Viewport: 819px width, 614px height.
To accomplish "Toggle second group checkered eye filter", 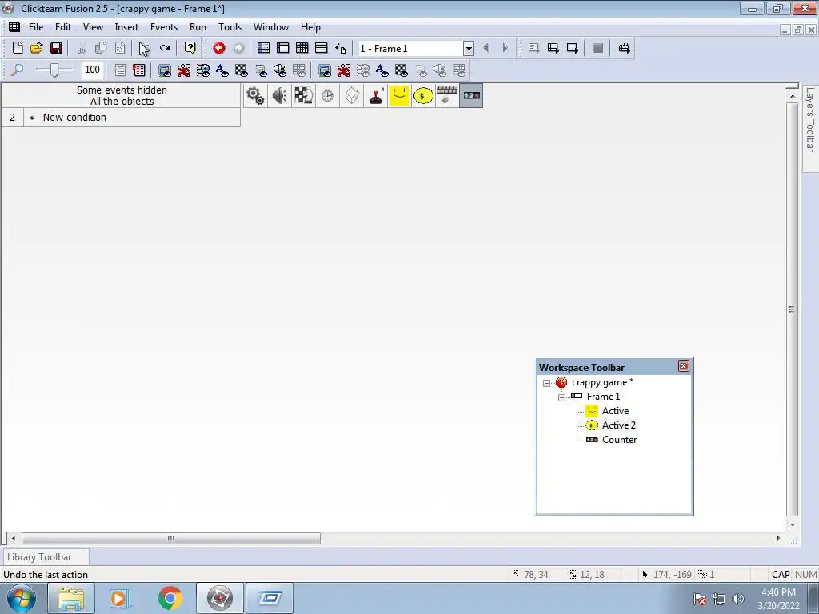I will [x=402, y=70].
